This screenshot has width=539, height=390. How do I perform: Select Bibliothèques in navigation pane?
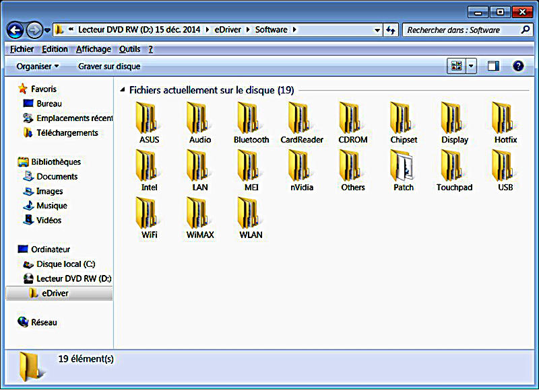point(49,161)
